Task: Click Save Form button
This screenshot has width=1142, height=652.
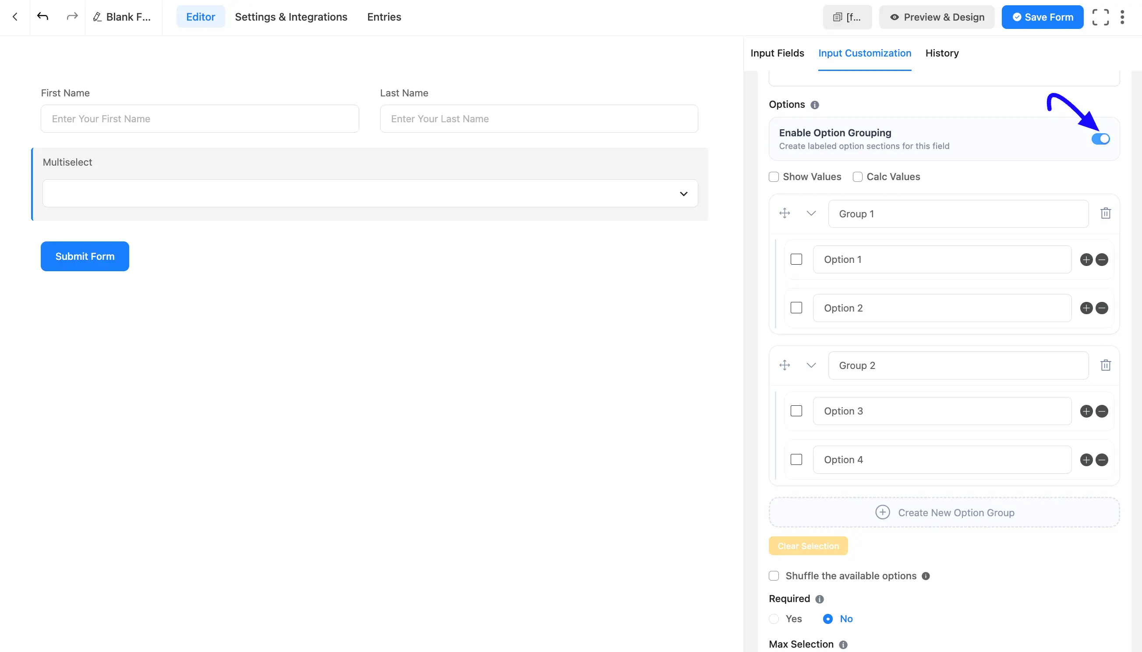Action: tap(1042, 17)
